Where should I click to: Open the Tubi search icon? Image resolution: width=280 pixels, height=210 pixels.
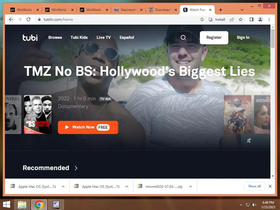[183, 37]
